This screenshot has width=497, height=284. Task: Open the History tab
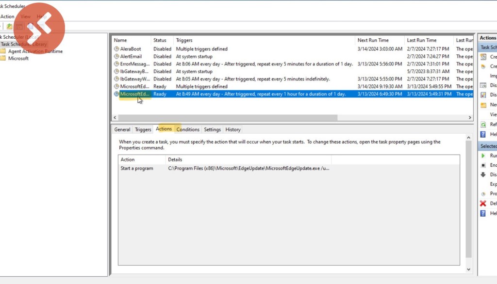[232, 129]
